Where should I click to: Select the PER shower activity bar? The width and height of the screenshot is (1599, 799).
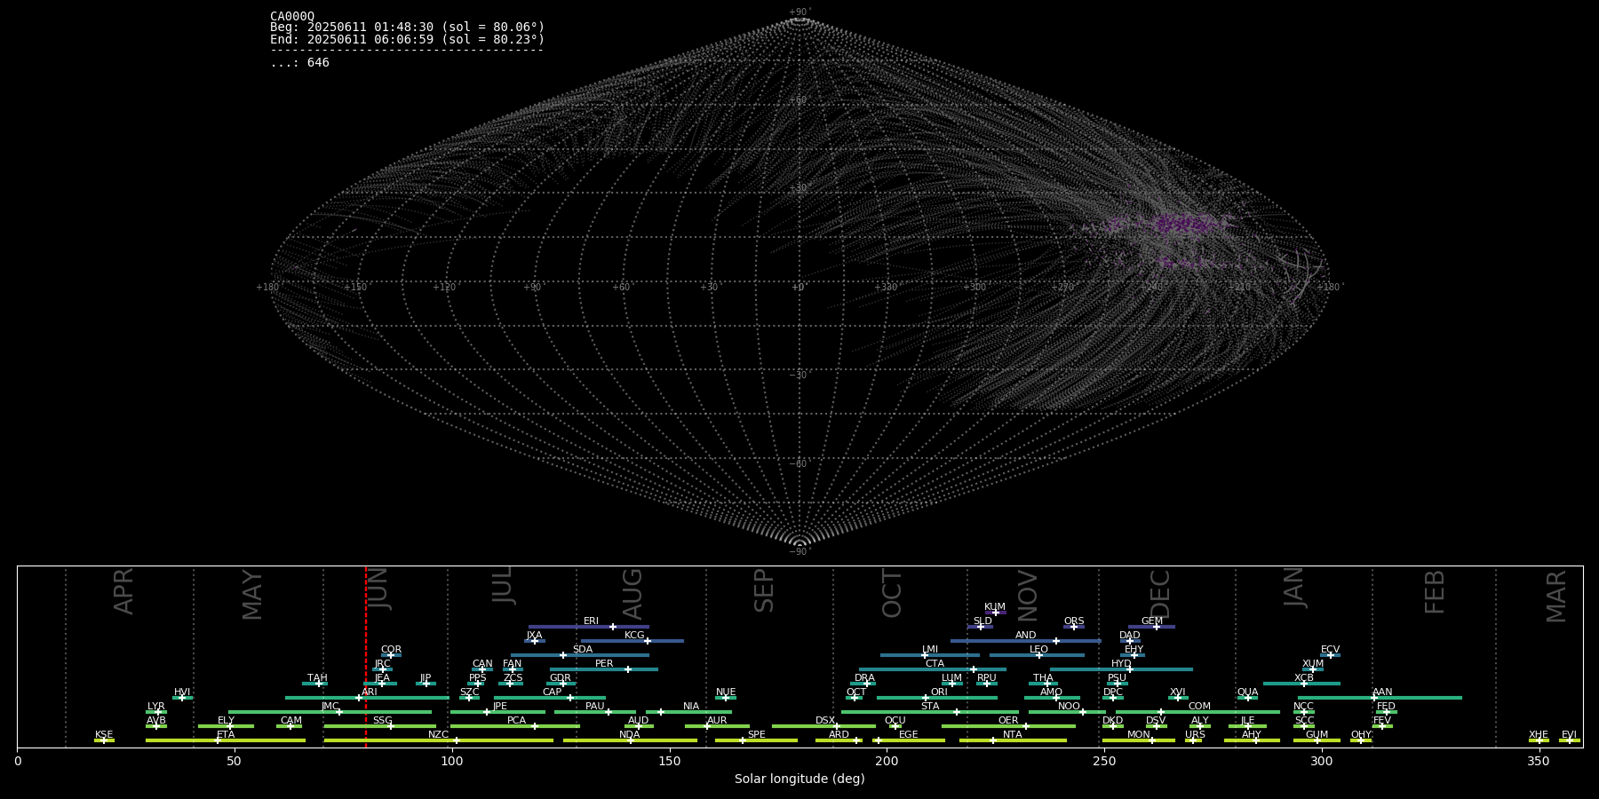604,669
